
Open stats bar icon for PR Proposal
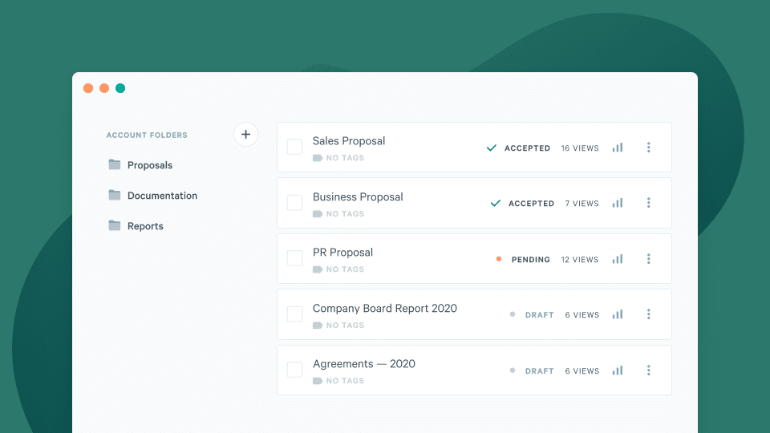pos(617,259)
